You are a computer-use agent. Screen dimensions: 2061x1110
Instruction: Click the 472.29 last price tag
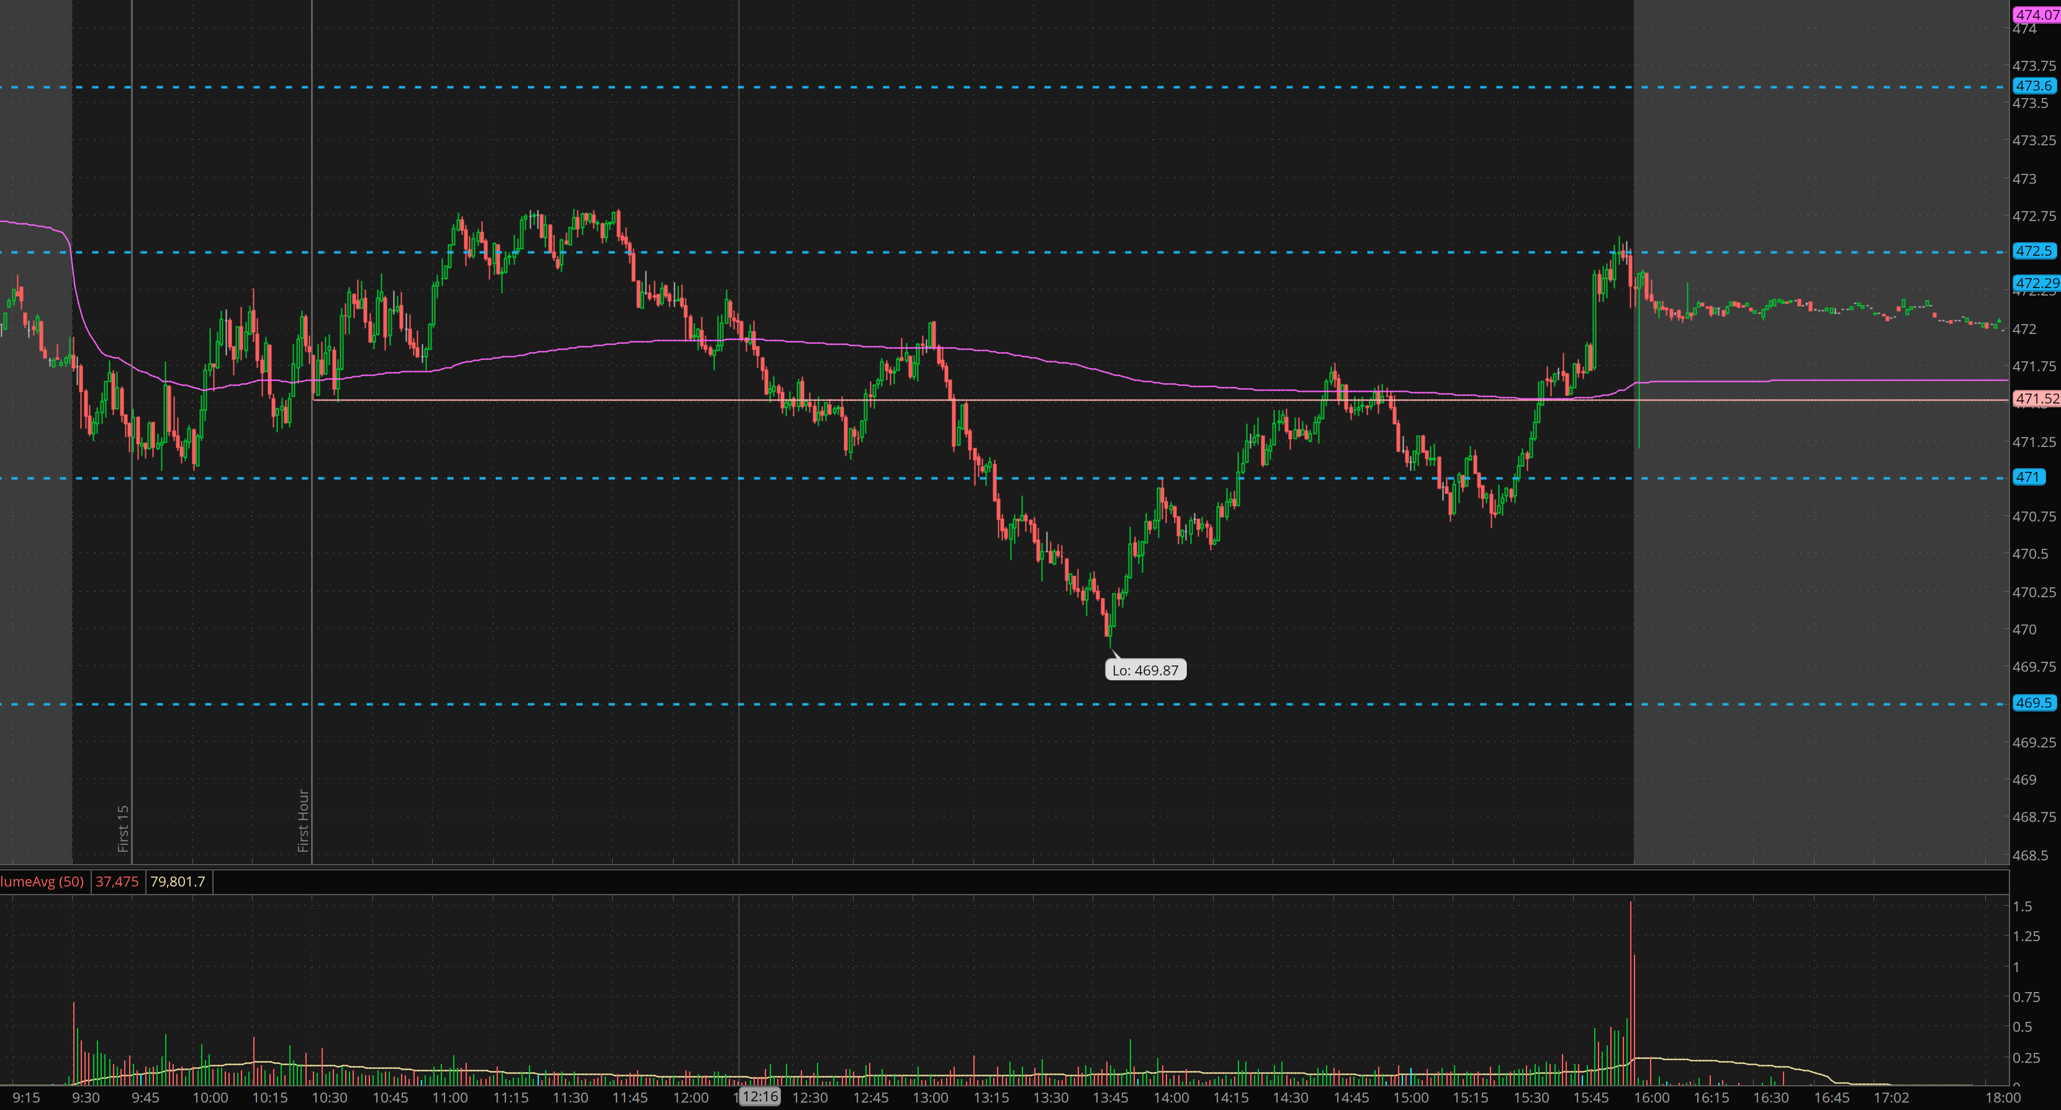coord(2036,283)
